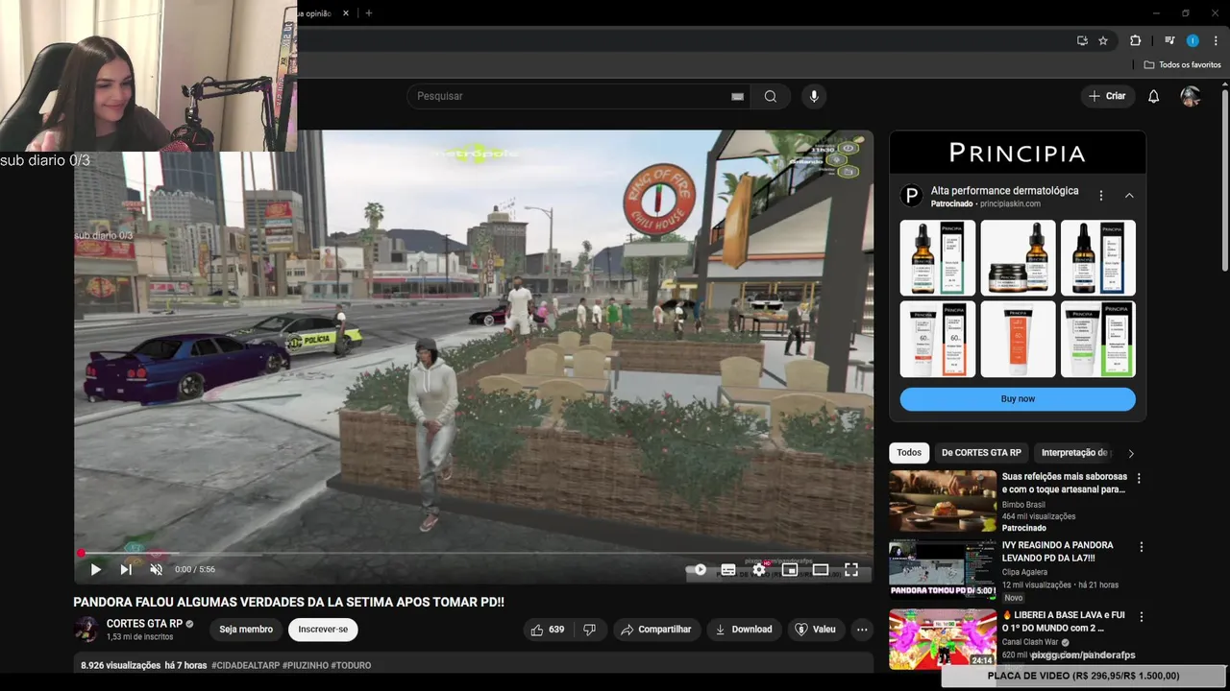Open options for the Bimbo Brasil video

(1140, 478)
